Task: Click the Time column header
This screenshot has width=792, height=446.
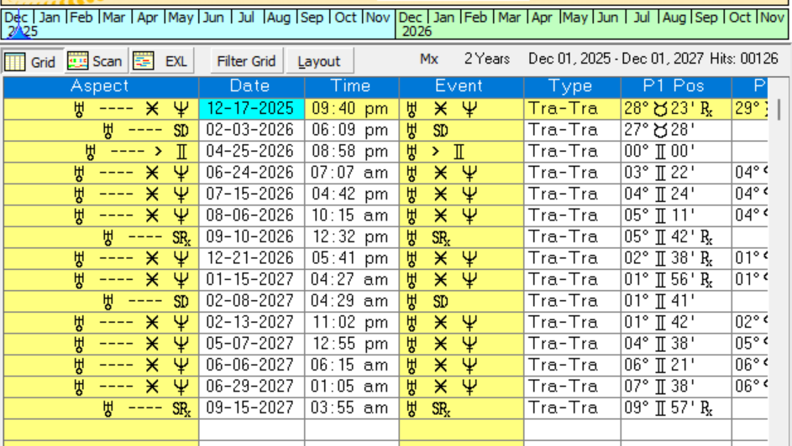Action: click(x=350, y=86)
